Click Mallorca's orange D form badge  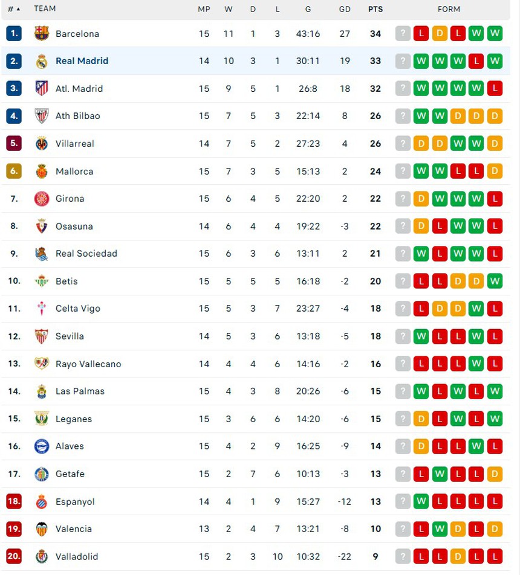(495, 172)
